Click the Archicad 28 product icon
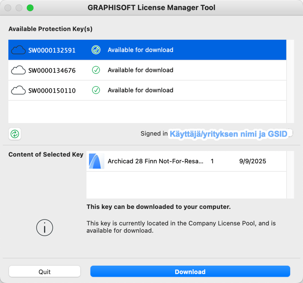This screenshot has height=283, width=303. click(x=96, y=161)
